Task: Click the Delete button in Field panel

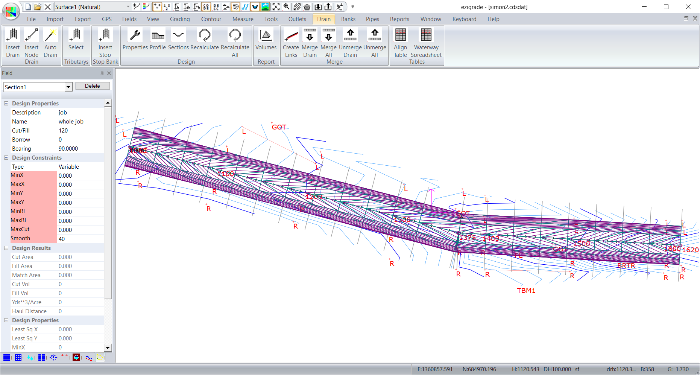Action: (93, 86)
